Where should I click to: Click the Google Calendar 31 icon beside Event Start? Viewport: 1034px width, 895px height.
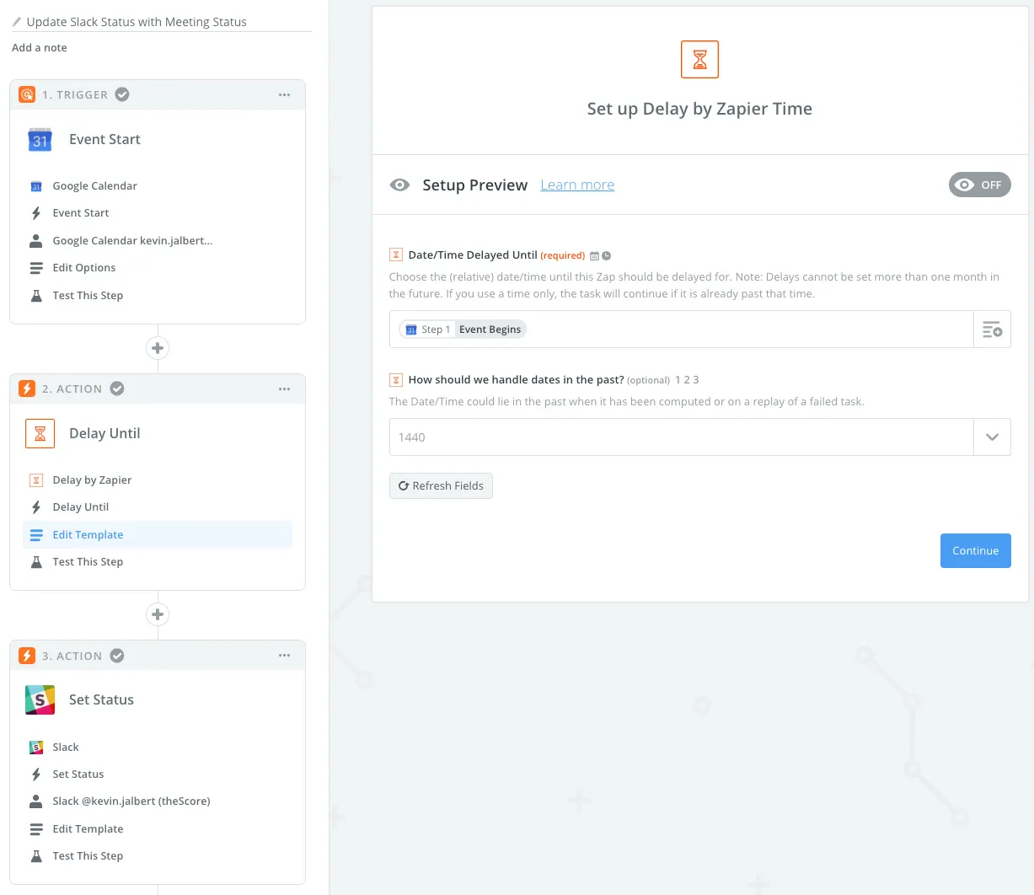click(40, 140)
